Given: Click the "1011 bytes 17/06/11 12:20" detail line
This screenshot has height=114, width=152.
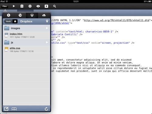Looking at the screenshot, I should (x=22, y=37).
